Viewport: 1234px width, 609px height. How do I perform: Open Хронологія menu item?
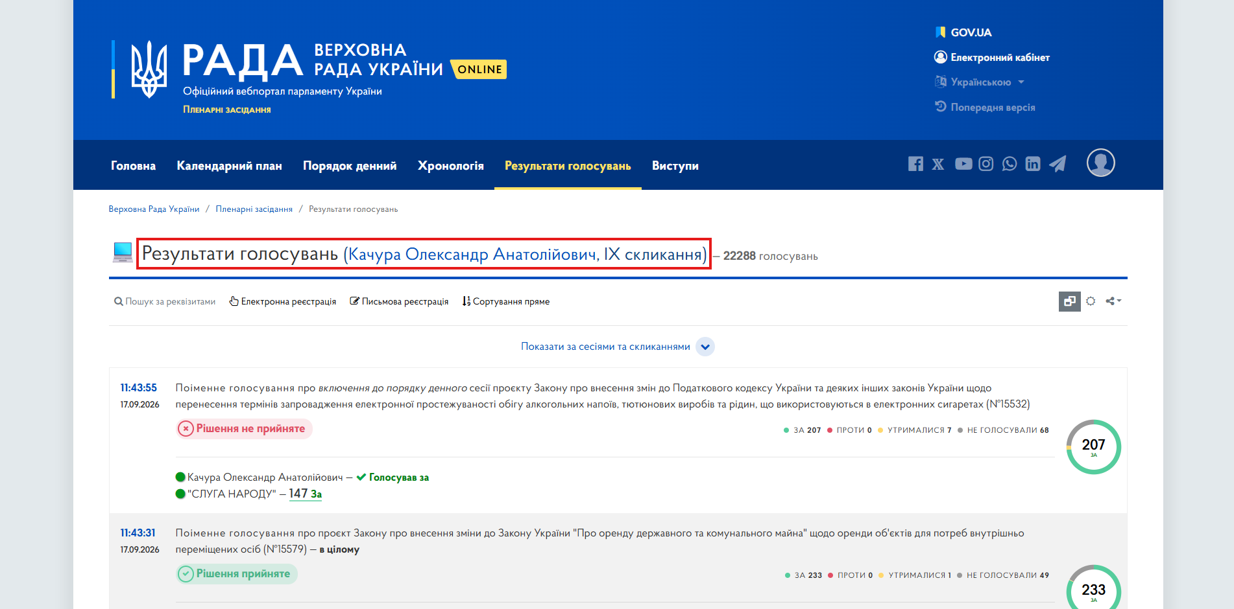(x=451, y=166)
